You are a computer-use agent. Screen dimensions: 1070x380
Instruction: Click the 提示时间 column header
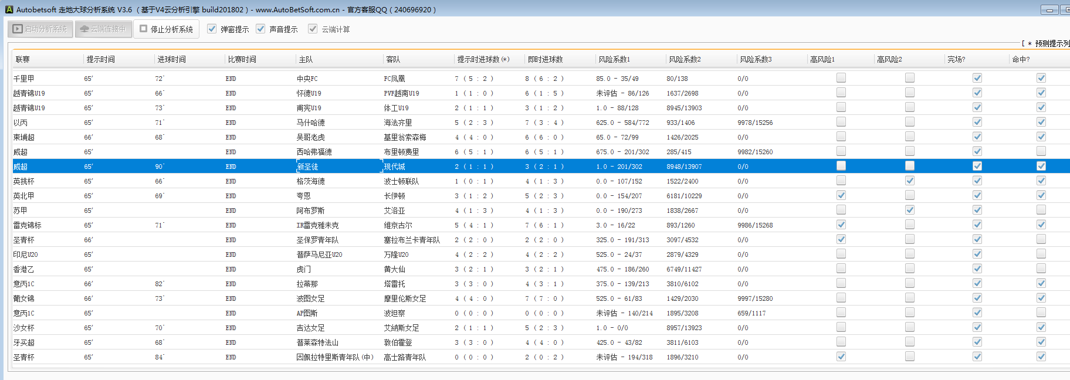pos(101,59)
